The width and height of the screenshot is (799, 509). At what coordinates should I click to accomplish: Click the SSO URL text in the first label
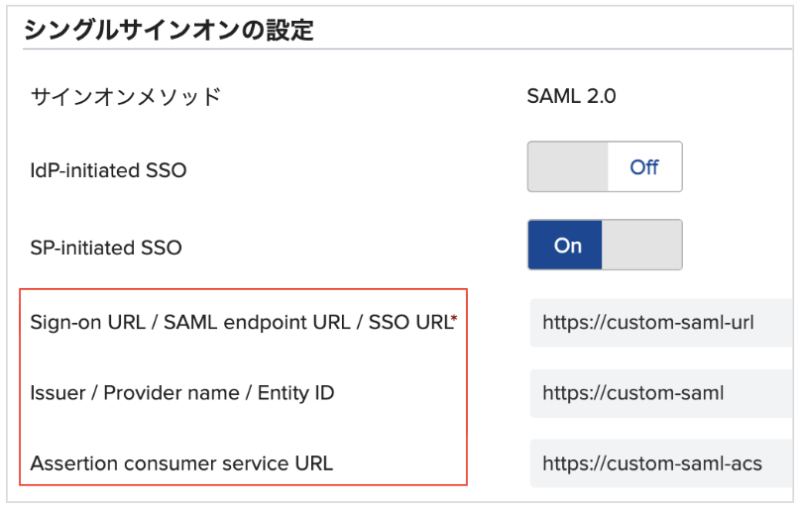(x=410, y=323)
